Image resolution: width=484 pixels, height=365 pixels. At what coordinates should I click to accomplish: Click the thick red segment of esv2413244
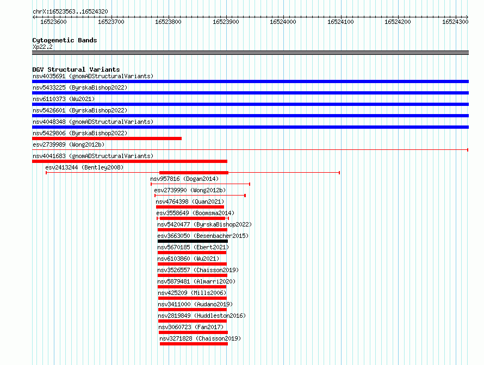point(194,173)
